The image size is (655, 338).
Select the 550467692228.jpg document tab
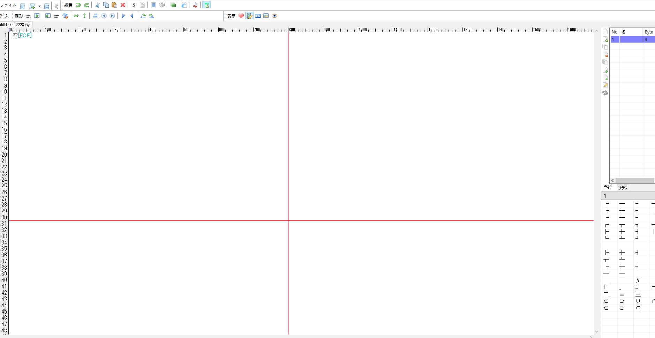(15, 25)
